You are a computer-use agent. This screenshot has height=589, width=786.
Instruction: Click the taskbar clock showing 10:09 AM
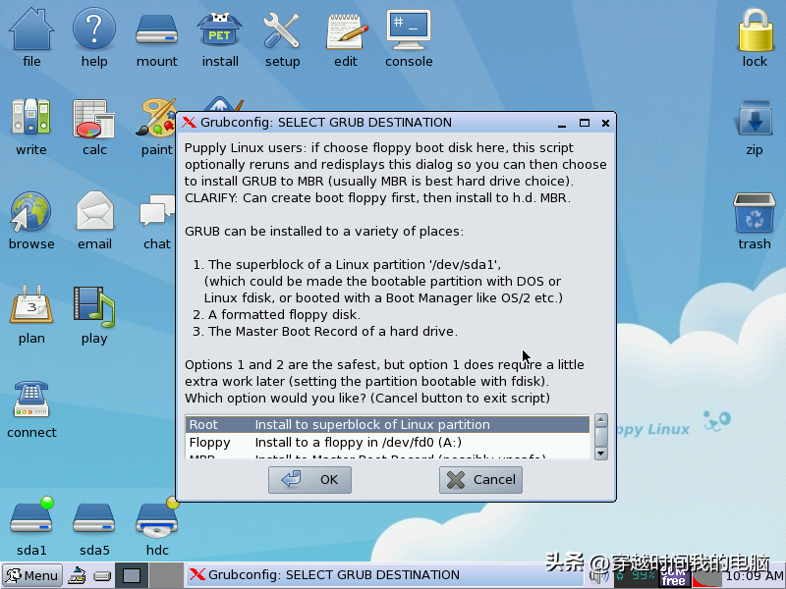pos(755,575)
